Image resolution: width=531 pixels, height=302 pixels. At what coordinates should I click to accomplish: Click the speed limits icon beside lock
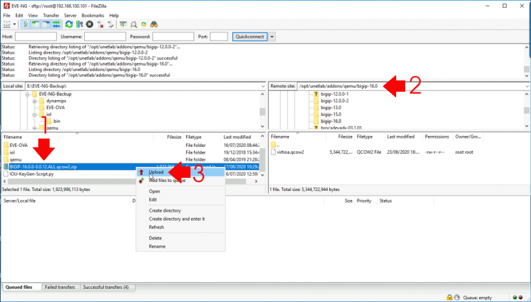457,297
